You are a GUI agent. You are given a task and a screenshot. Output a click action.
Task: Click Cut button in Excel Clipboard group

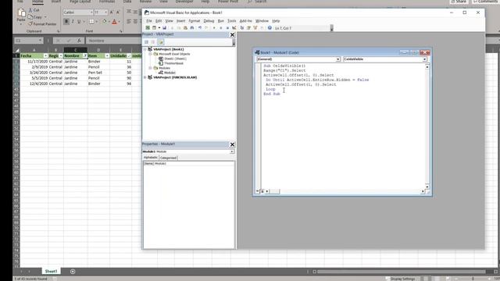34,10
